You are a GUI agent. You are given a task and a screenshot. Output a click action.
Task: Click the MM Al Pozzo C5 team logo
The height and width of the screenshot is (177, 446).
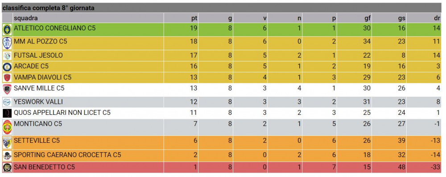pos(7,43)
